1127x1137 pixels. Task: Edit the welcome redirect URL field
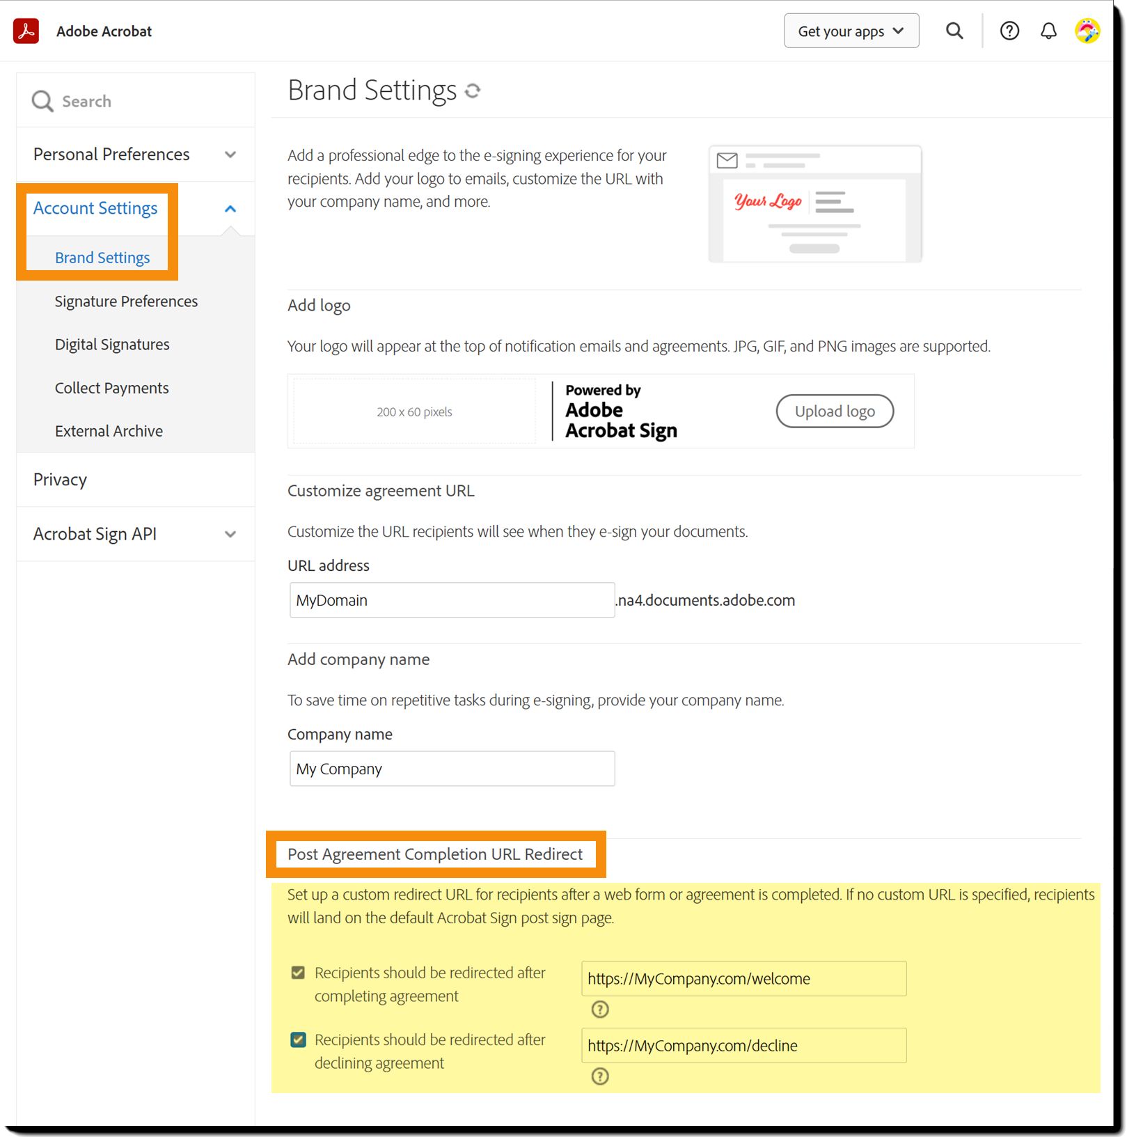point(744,978)
